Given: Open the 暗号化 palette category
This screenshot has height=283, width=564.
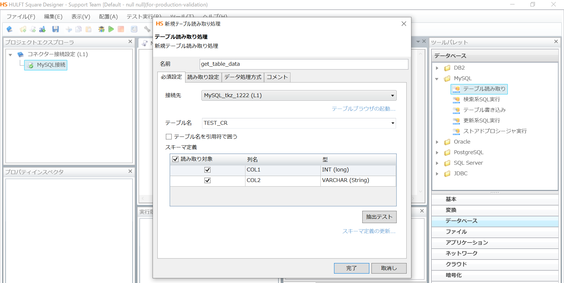Looking at the screenshot, I should (495, 275).
